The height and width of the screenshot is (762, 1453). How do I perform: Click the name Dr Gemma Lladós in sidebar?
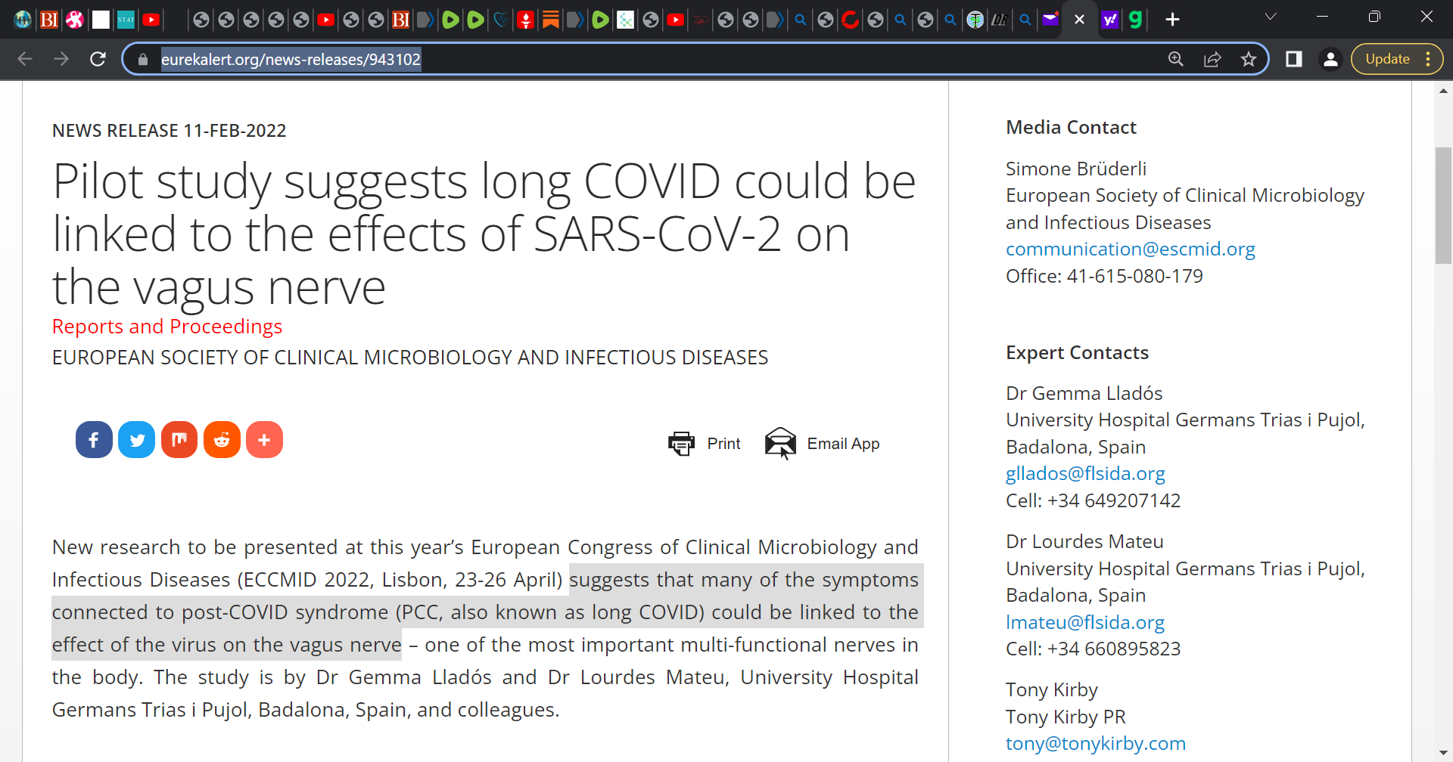pos(1084,393)
